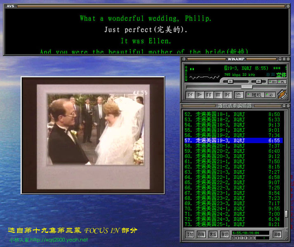Open the xqrj2000.yeah.net link

59,240
